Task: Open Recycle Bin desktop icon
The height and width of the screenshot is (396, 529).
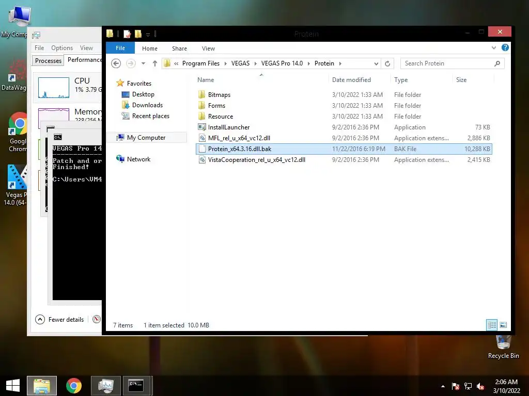Action: pos(504,347)
